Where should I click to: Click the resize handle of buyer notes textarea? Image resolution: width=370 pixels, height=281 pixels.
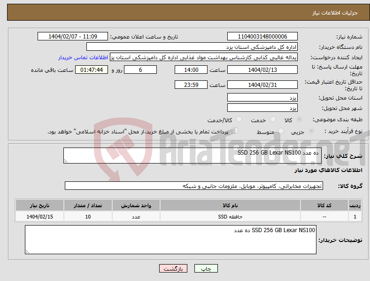(x=27, y=252)
